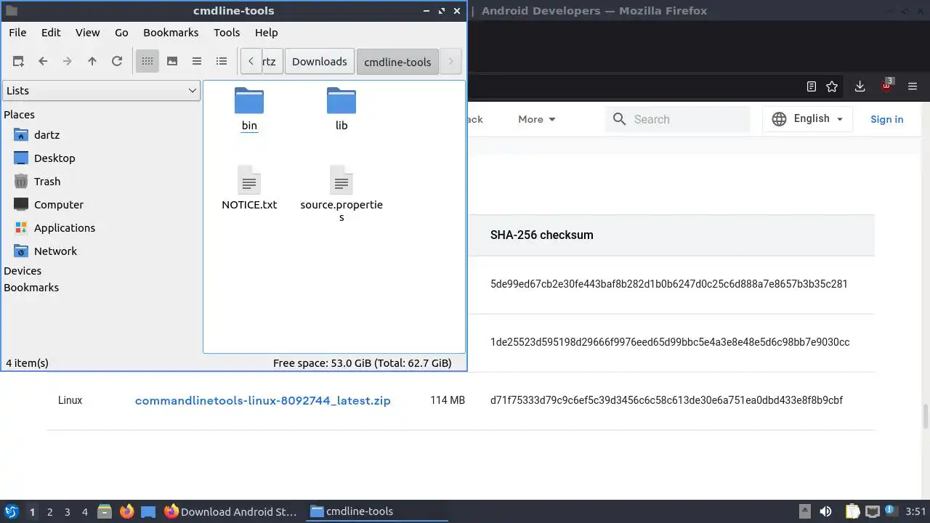Image resolution: width=930 pixels, height=523 pixels.
Task: Open Downloads in the path bar
Action: click(x=320, y=62)
